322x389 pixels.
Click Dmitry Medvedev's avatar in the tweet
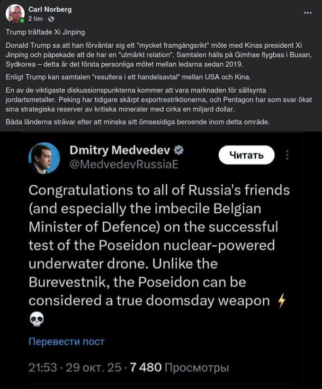44,158
